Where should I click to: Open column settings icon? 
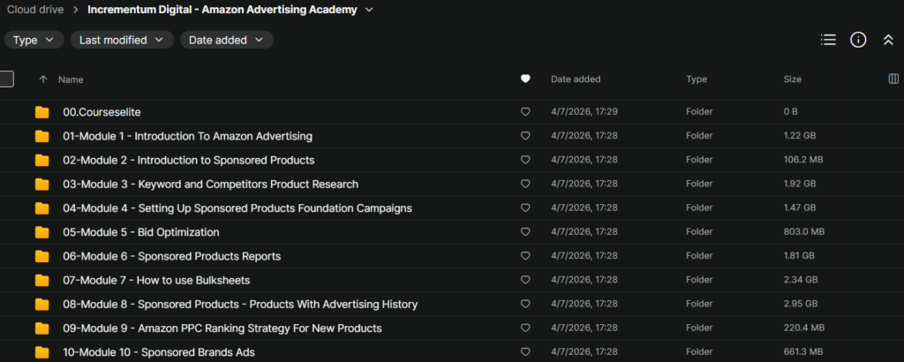click(893, 79)
